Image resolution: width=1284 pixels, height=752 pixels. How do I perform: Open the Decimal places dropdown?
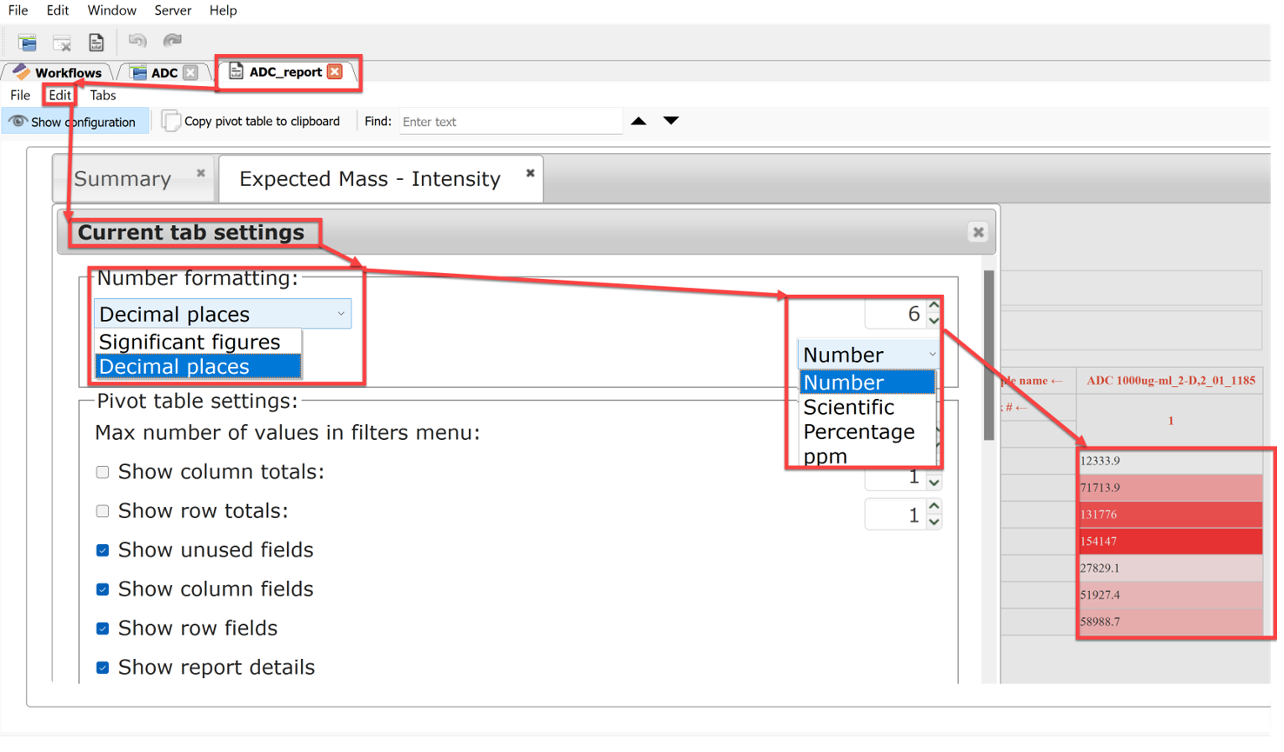[223, 314]
